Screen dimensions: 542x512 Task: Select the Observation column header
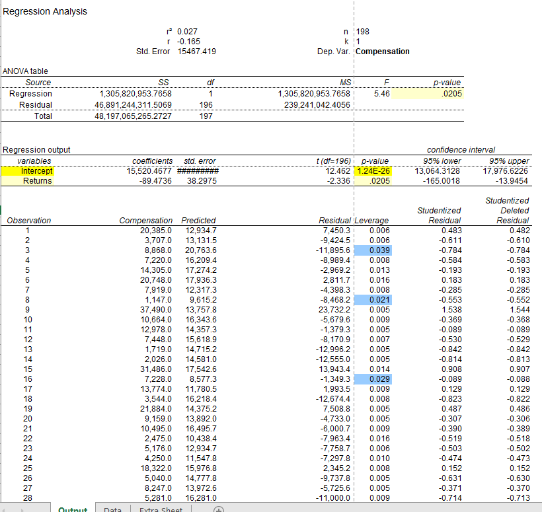(x=28, y=221)
